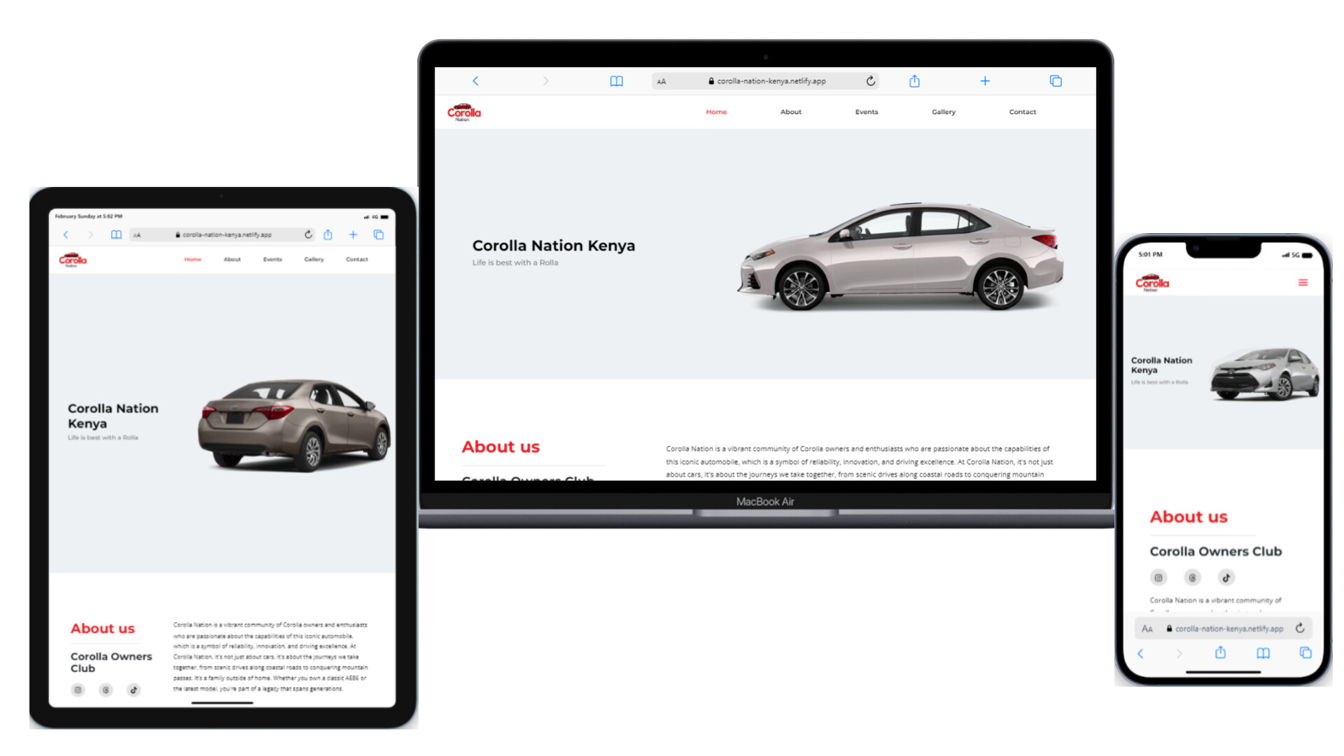The image size is (1344, 756).
Task: Click AA button in iPhone address bar
Action: click(x=1147, y=629)
